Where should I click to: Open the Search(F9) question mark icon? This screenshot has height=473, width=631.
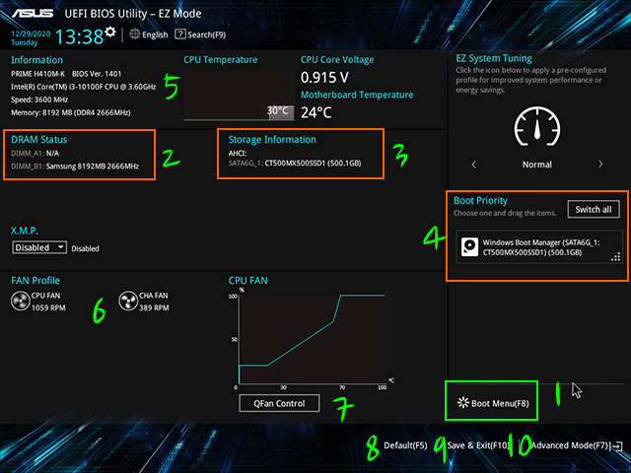click(180, 34)
